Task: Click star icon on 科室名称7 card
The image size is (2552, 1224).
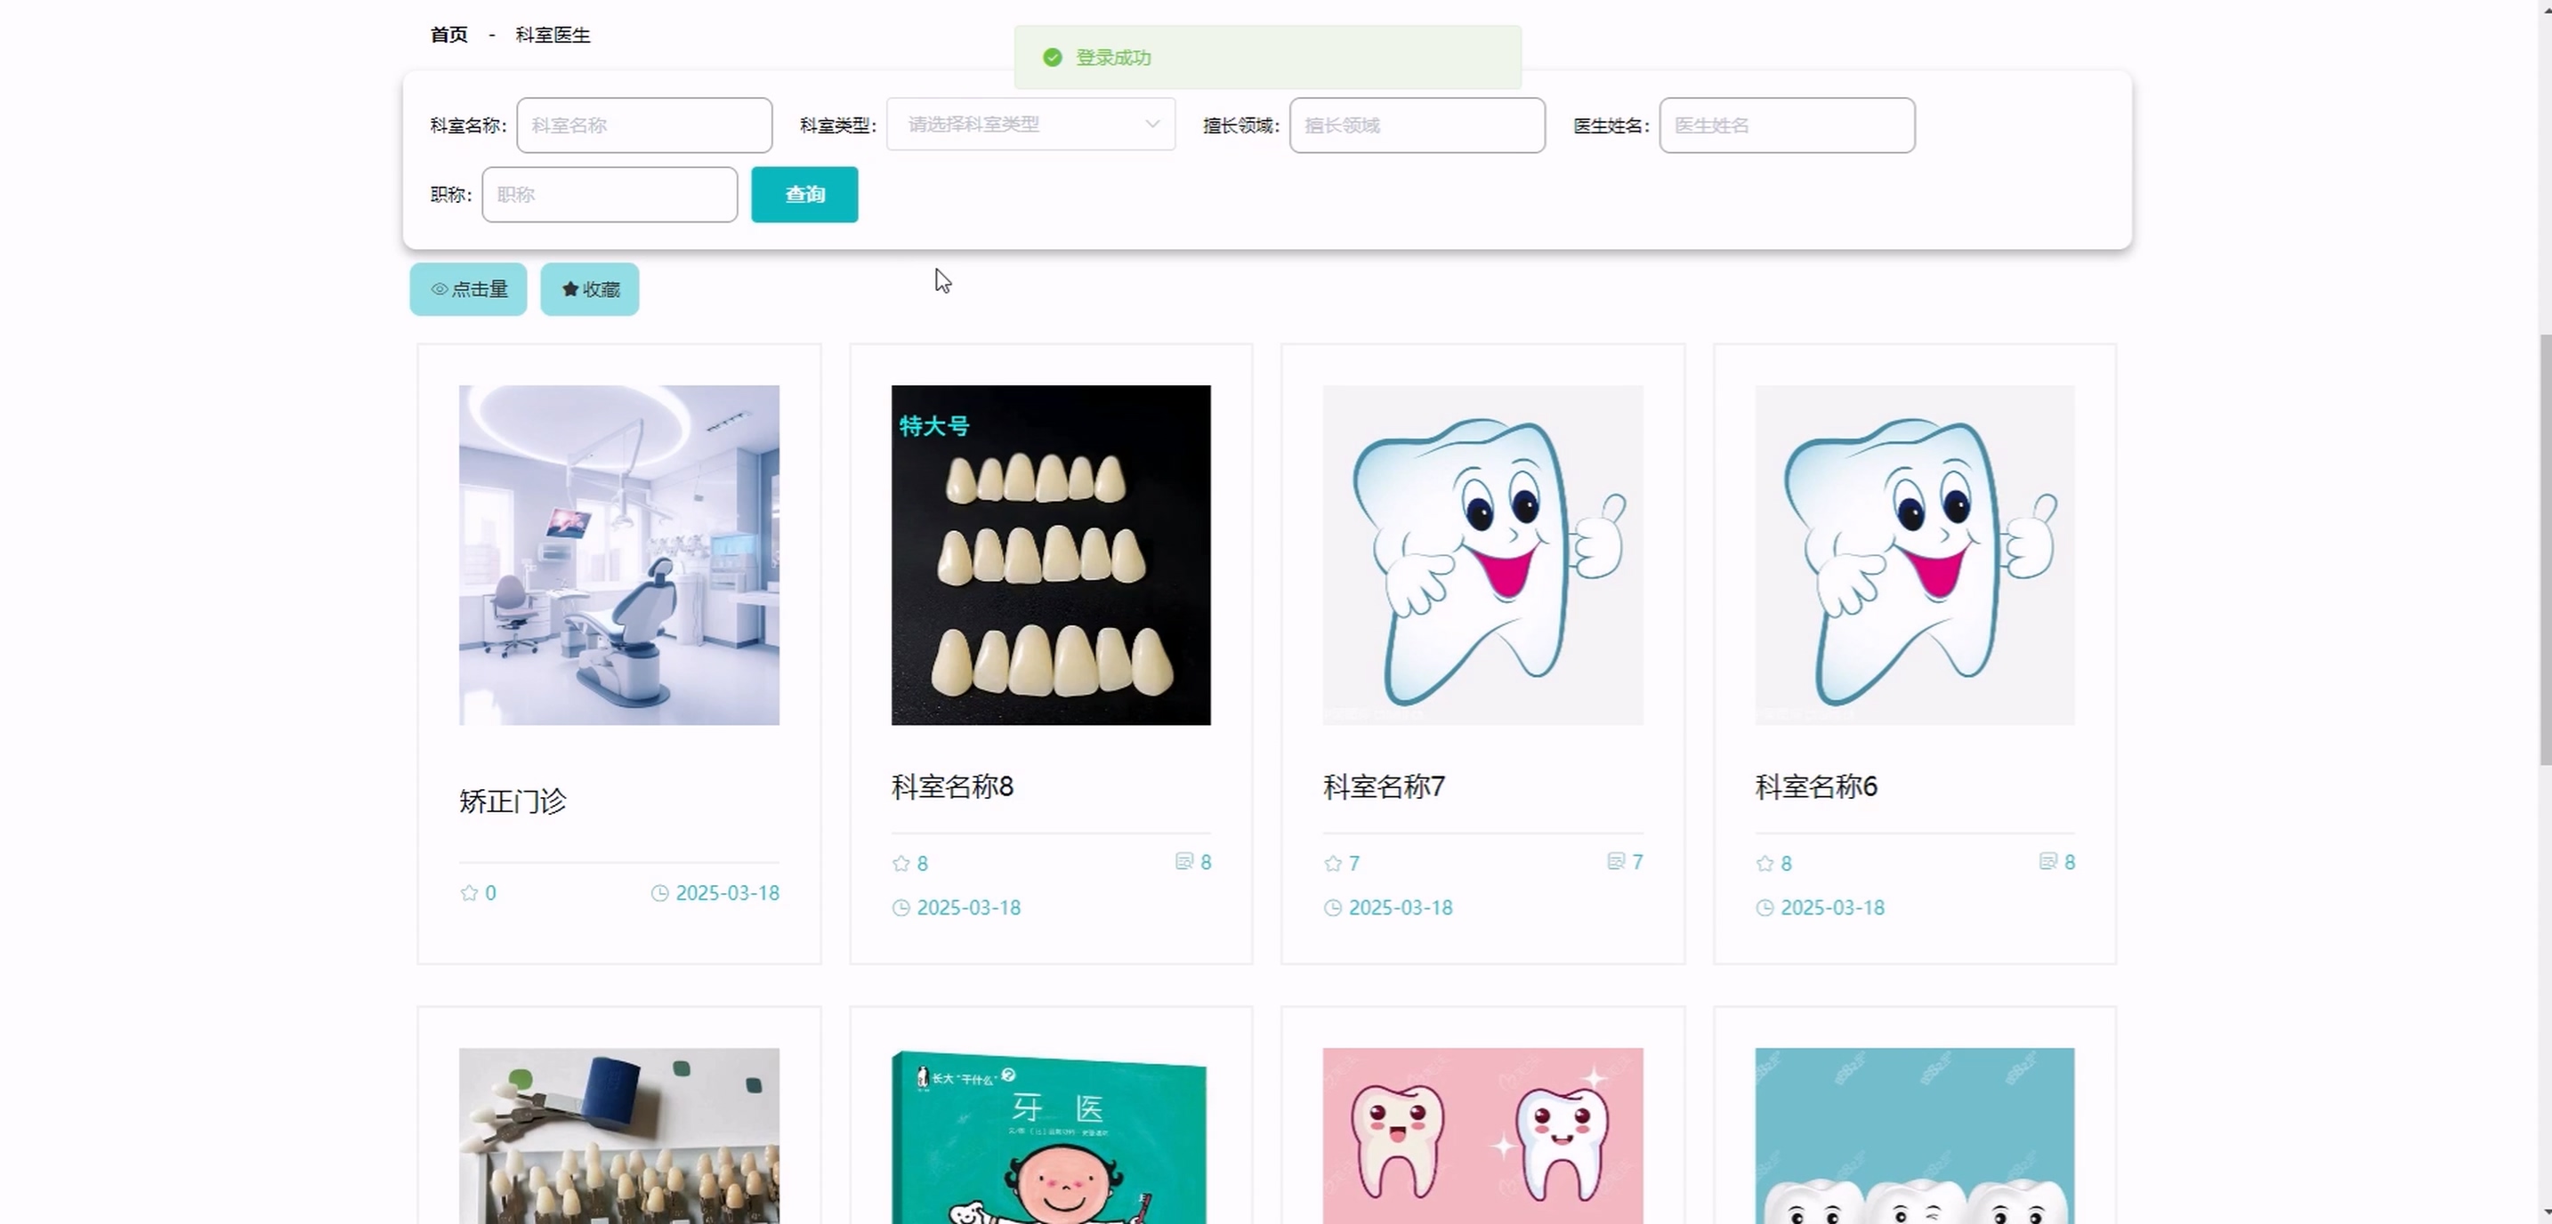Action: click(x=1332, y=864)
